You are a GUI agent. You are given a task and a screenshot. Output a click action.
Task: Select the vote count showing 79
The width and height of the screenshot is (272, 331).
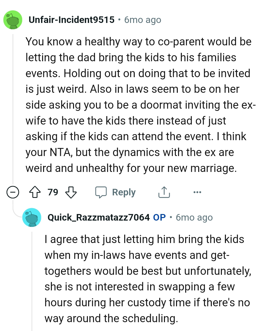52,192
